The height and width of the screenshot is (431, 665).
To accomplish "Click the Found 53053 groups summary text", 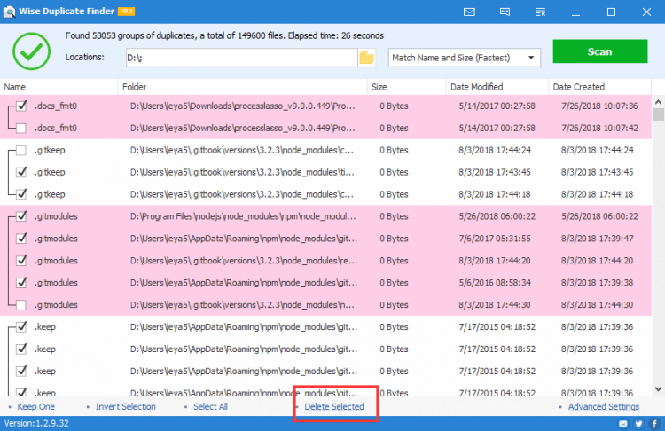I will point(224,35).
